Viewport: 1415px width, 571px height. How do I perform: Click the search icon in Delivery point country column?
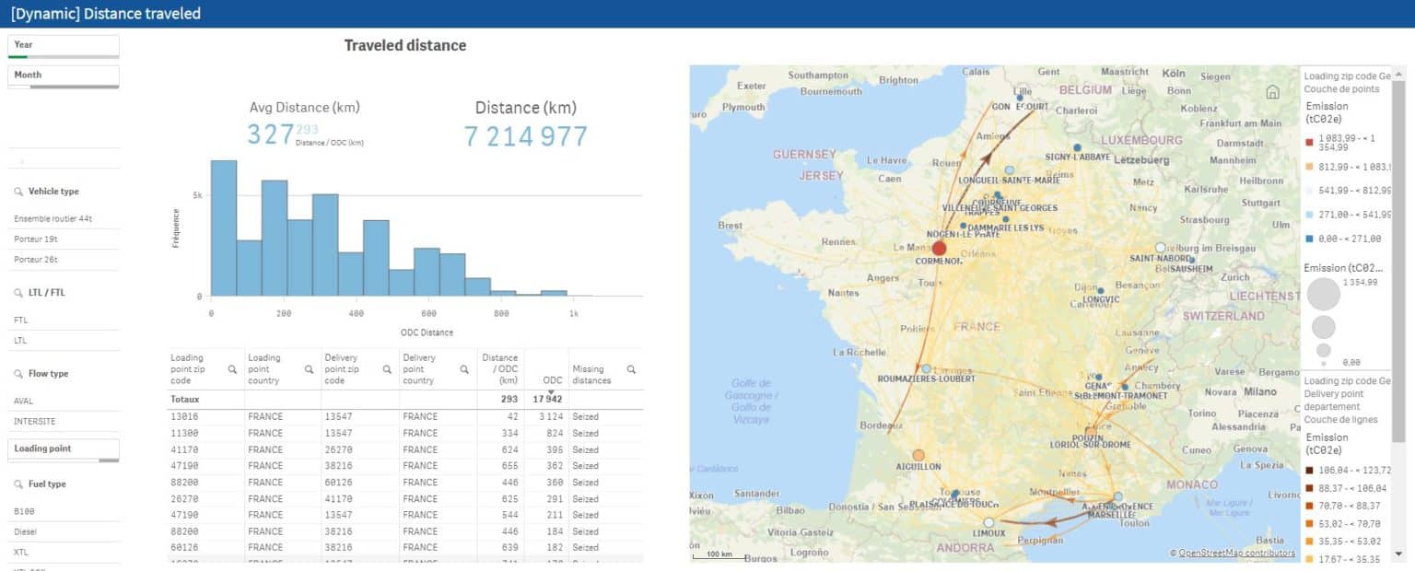click(464, 369)
